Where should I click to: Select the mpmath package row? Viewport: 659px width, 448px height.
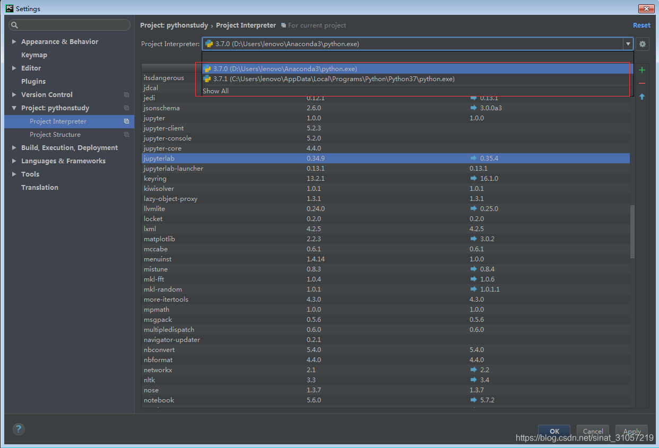tap(386, 310)
